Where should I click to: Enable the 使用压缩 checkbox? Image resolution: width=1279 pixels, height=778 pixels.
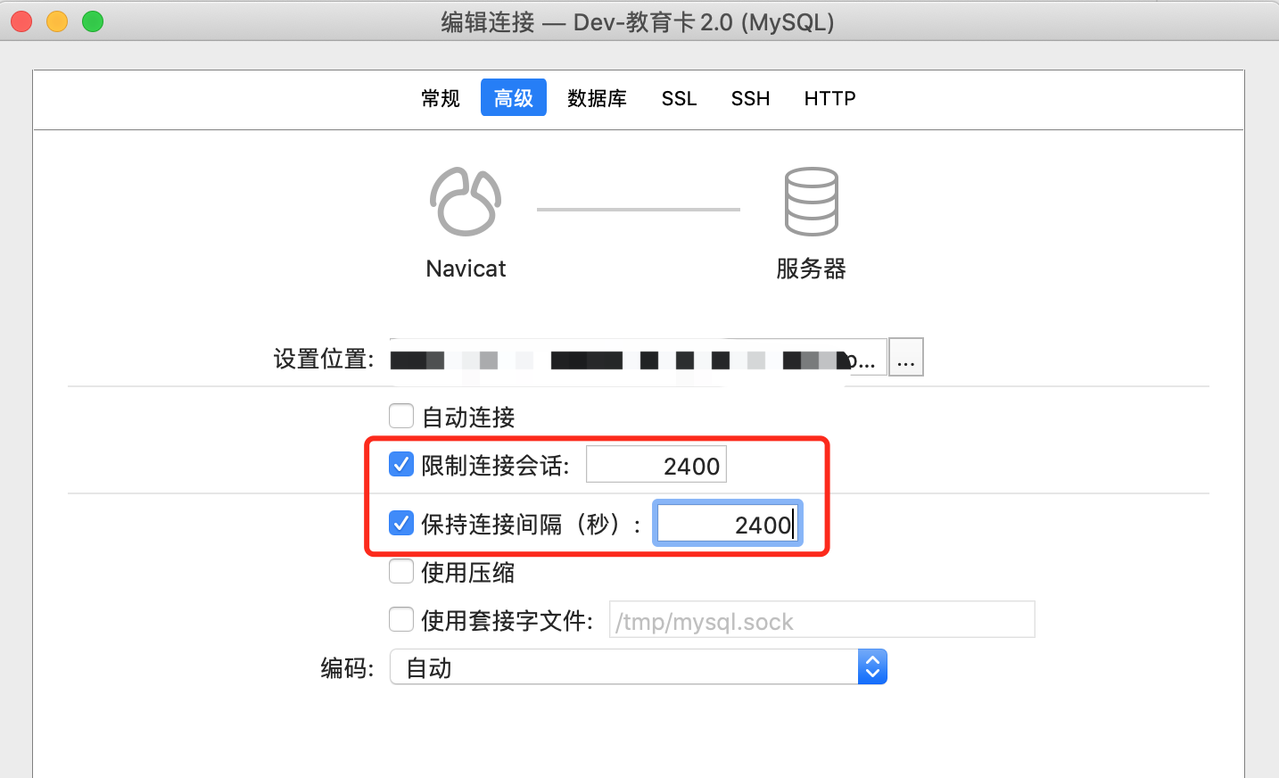pyautogui.click(x=401, y=571)
